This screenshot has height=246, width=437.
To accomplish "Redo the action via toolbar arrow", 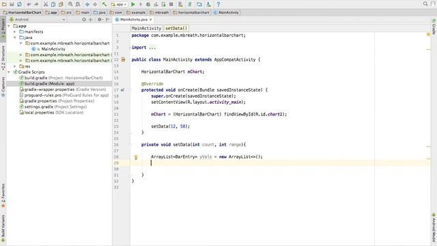I will 36,4.
